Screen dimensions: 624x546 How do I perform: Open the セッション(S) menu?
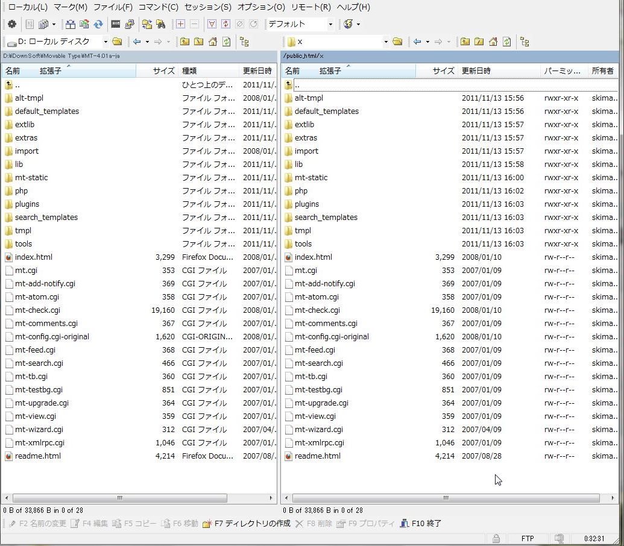click(208, 7)
